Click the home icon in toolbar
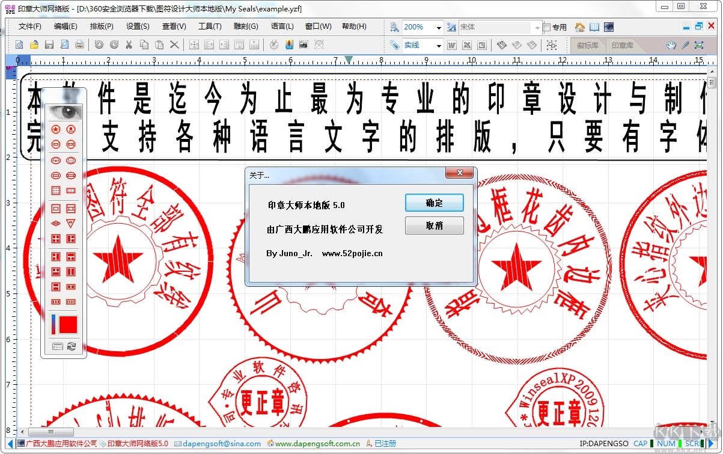 click(580, 27)
